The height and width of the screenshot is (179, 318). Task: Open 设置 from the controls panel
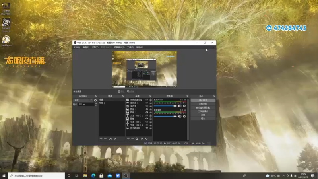(203, 115)
